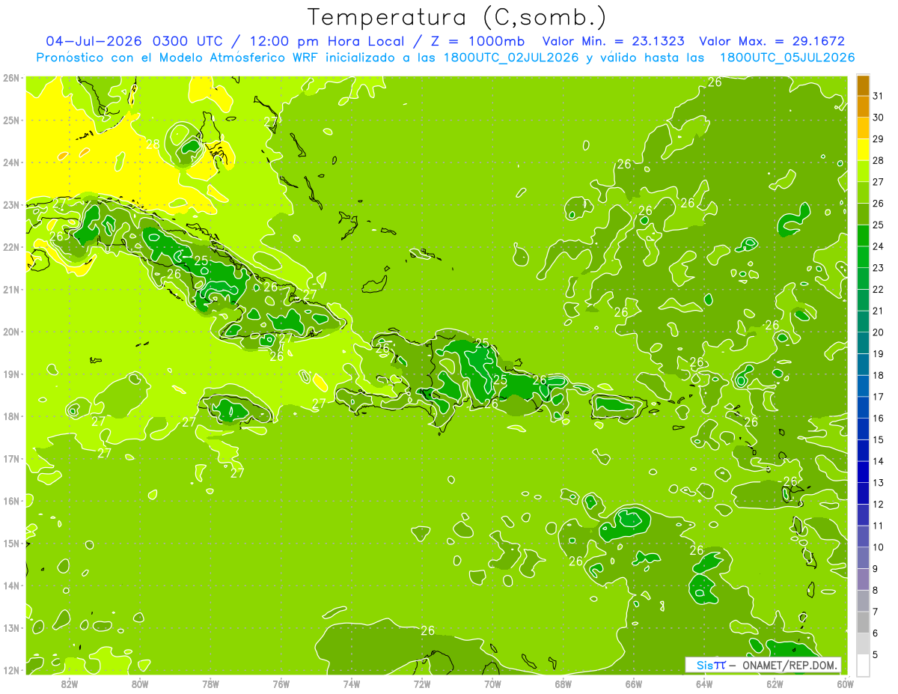Click the longitude axis label "62W"

click(x=775, y=683)
